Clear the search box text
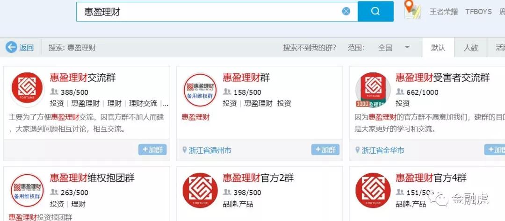 (x=346, y=12)
